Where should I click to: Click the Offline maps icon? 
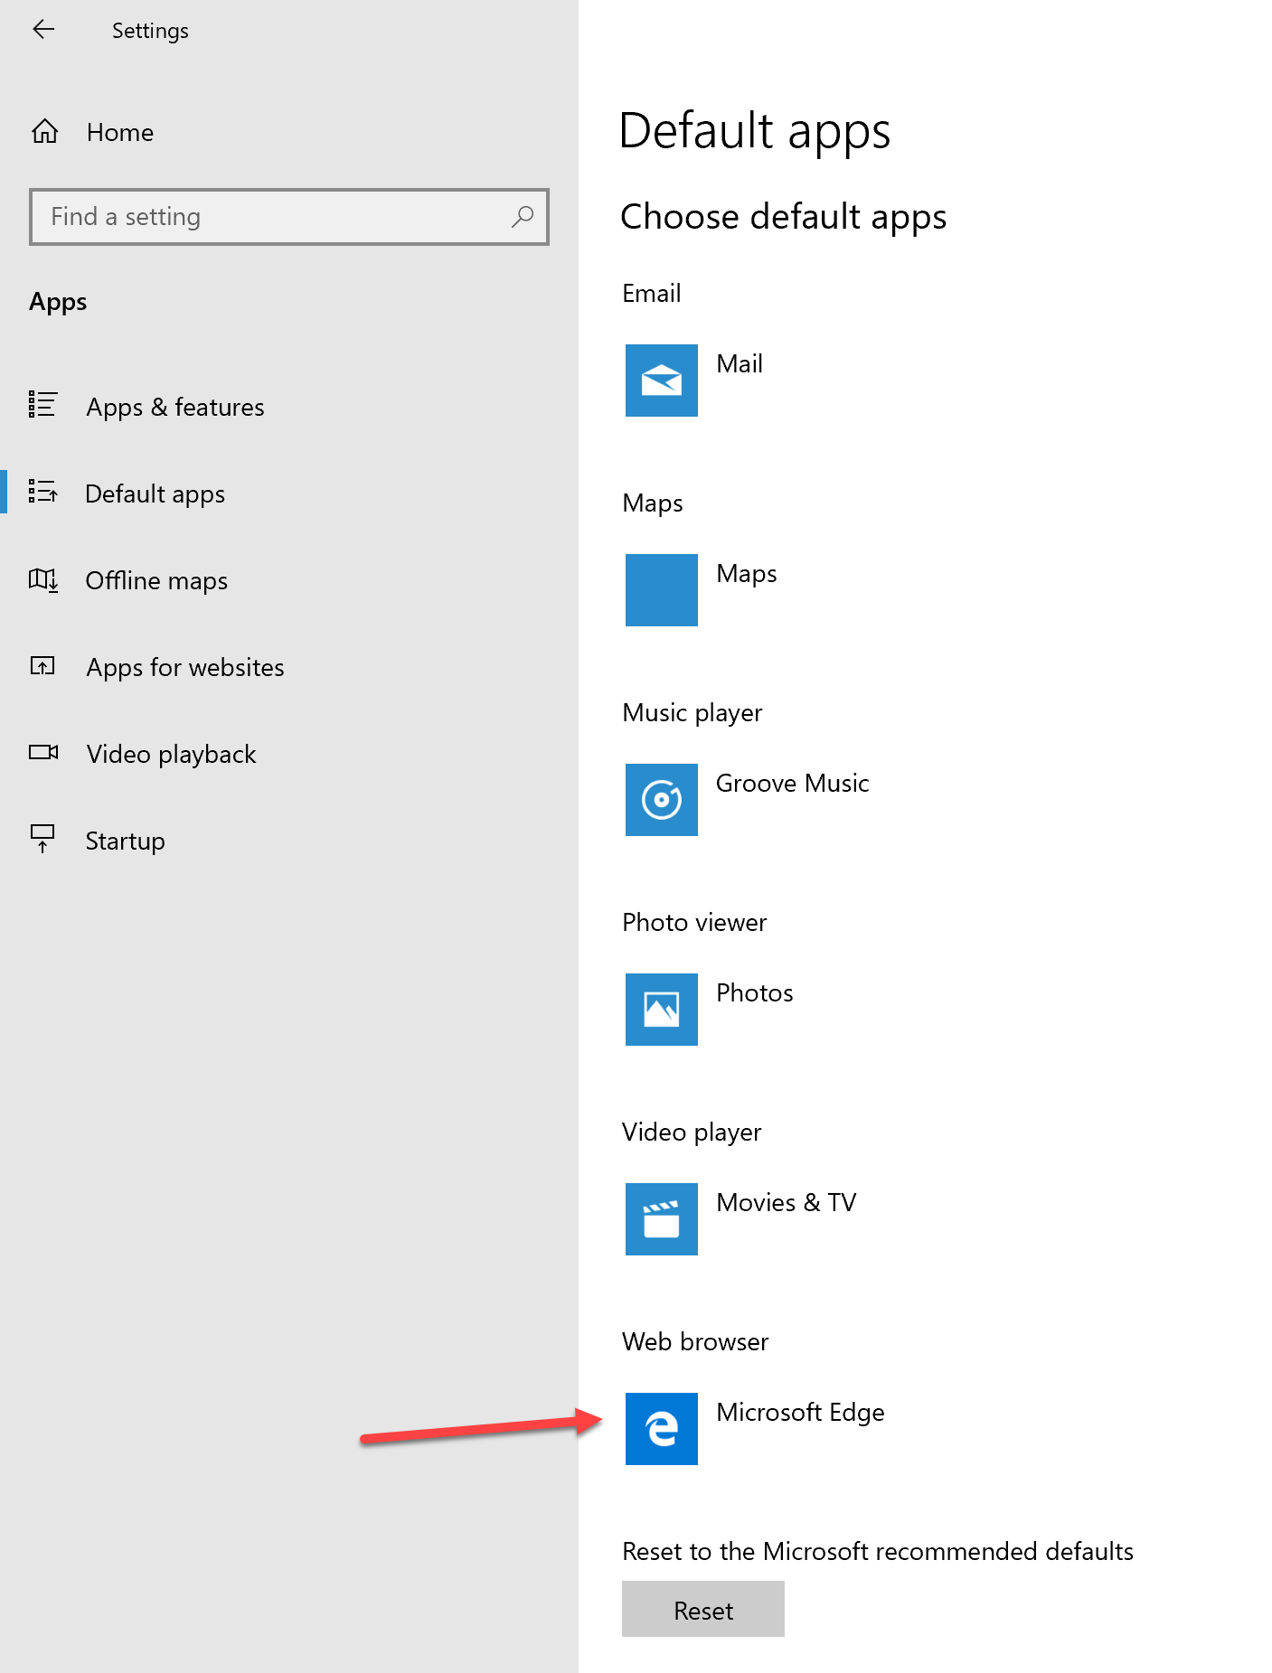click(x=42, y=579)
